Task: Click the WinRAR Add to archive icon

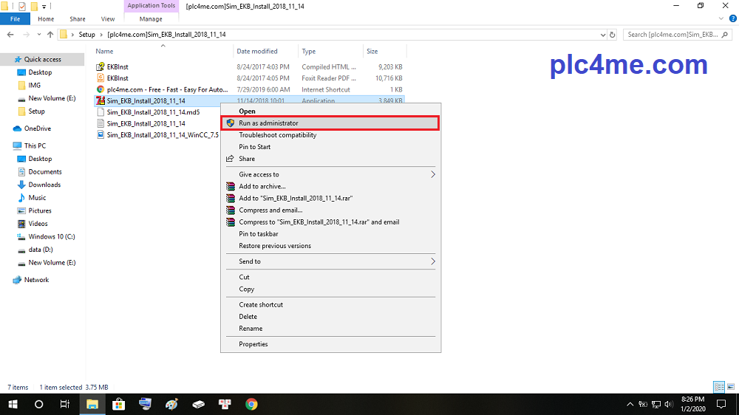Action: click(x=231, y=187)
